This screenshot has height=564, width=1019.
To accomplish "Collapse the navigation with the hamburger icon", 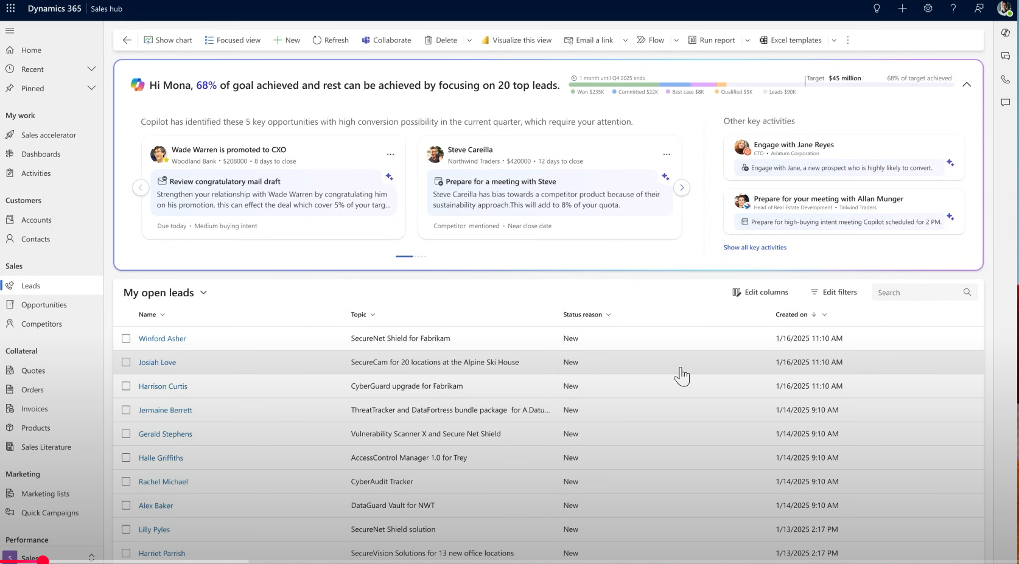I will 10,30.
